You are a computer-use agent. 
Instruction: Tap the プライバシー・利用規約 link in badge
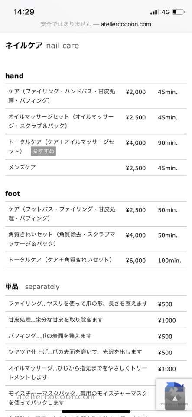[x=174, y=404]
